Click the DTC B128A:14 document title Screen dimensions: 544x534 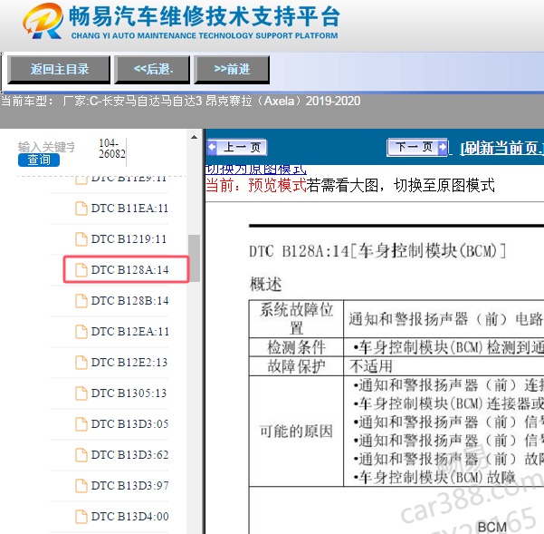point(377,250)
